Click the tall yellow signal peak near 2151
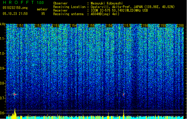187x119 pixels. [x=15, y=114]
